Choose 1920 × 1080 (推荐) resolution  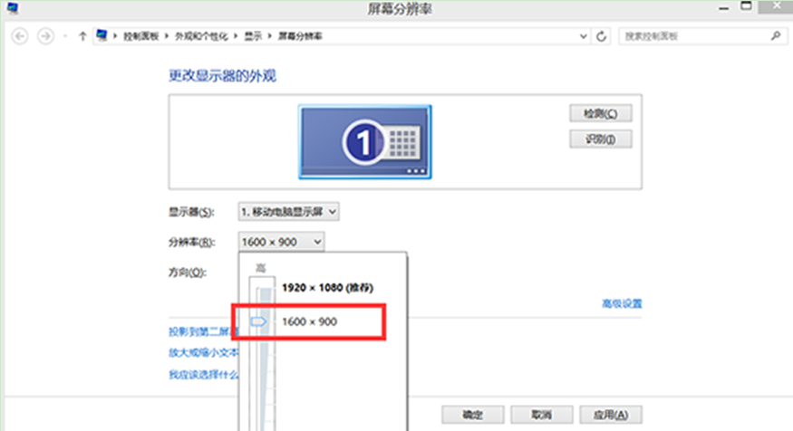(x=327, y=288)
